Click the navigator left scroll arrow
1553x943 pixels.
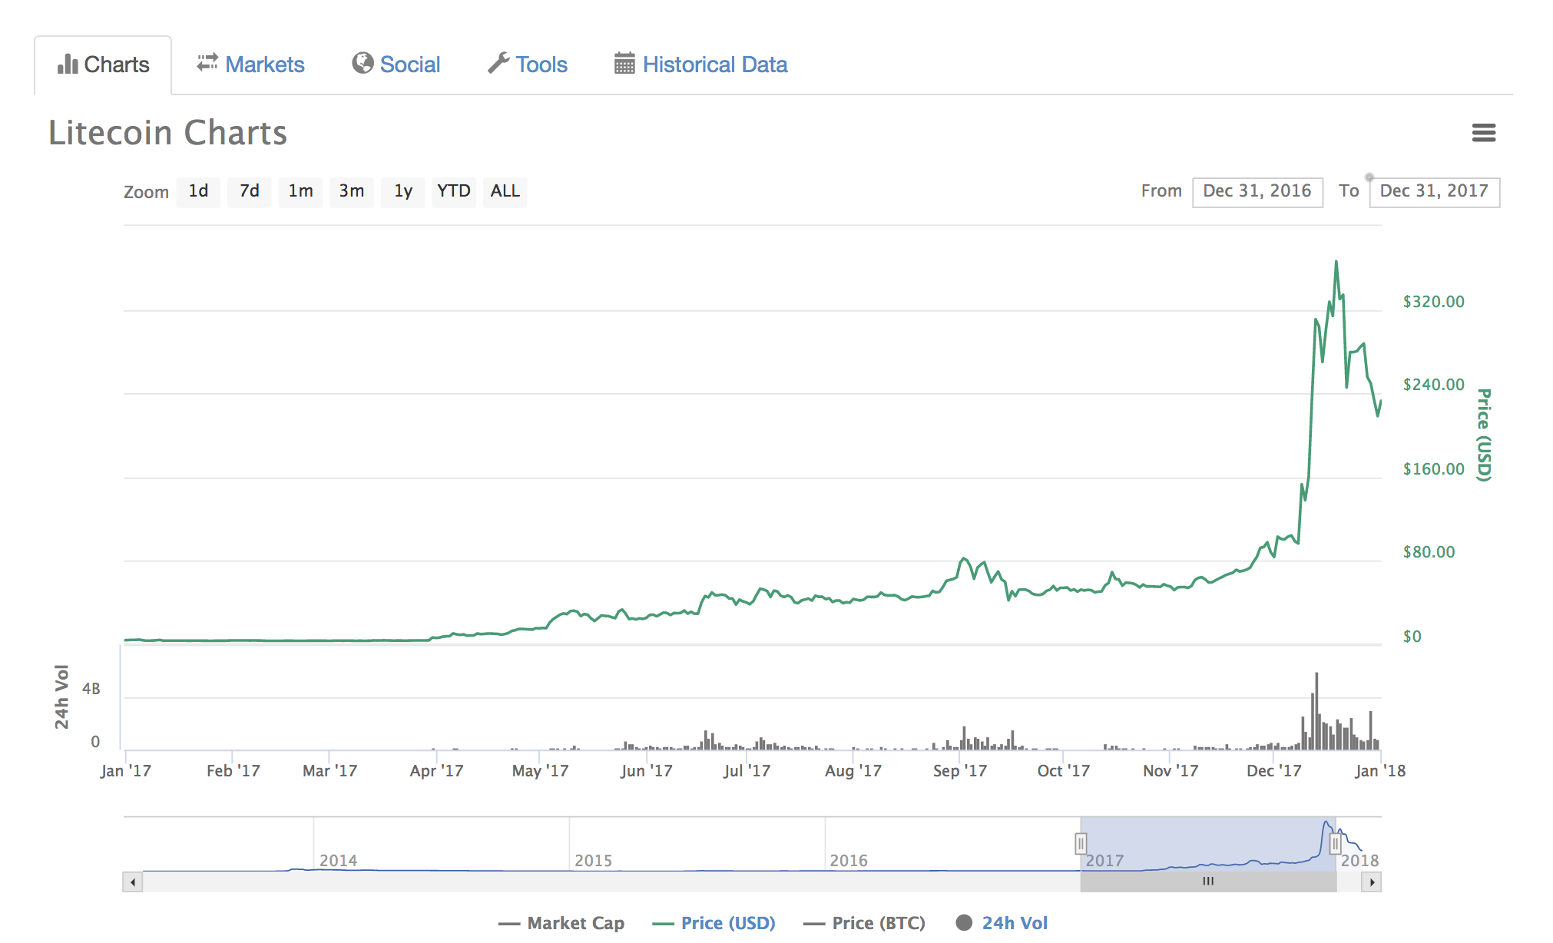coord(133,882)
